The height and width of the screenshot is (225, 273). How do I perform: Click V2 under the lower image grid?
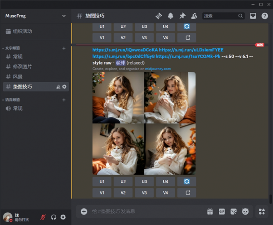(x=123, y=193)
